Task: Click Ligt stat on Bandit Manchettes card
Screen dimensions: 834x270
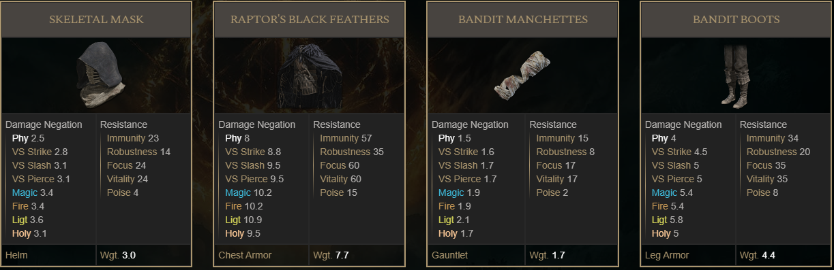Action: [x=447, y=220]
